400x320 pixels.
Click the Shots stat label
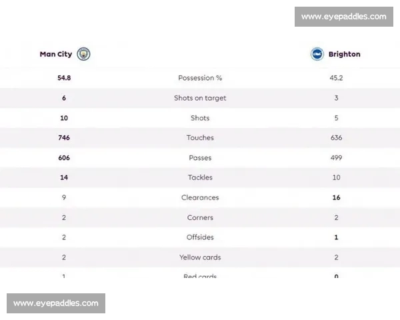(x=200, y=118)
